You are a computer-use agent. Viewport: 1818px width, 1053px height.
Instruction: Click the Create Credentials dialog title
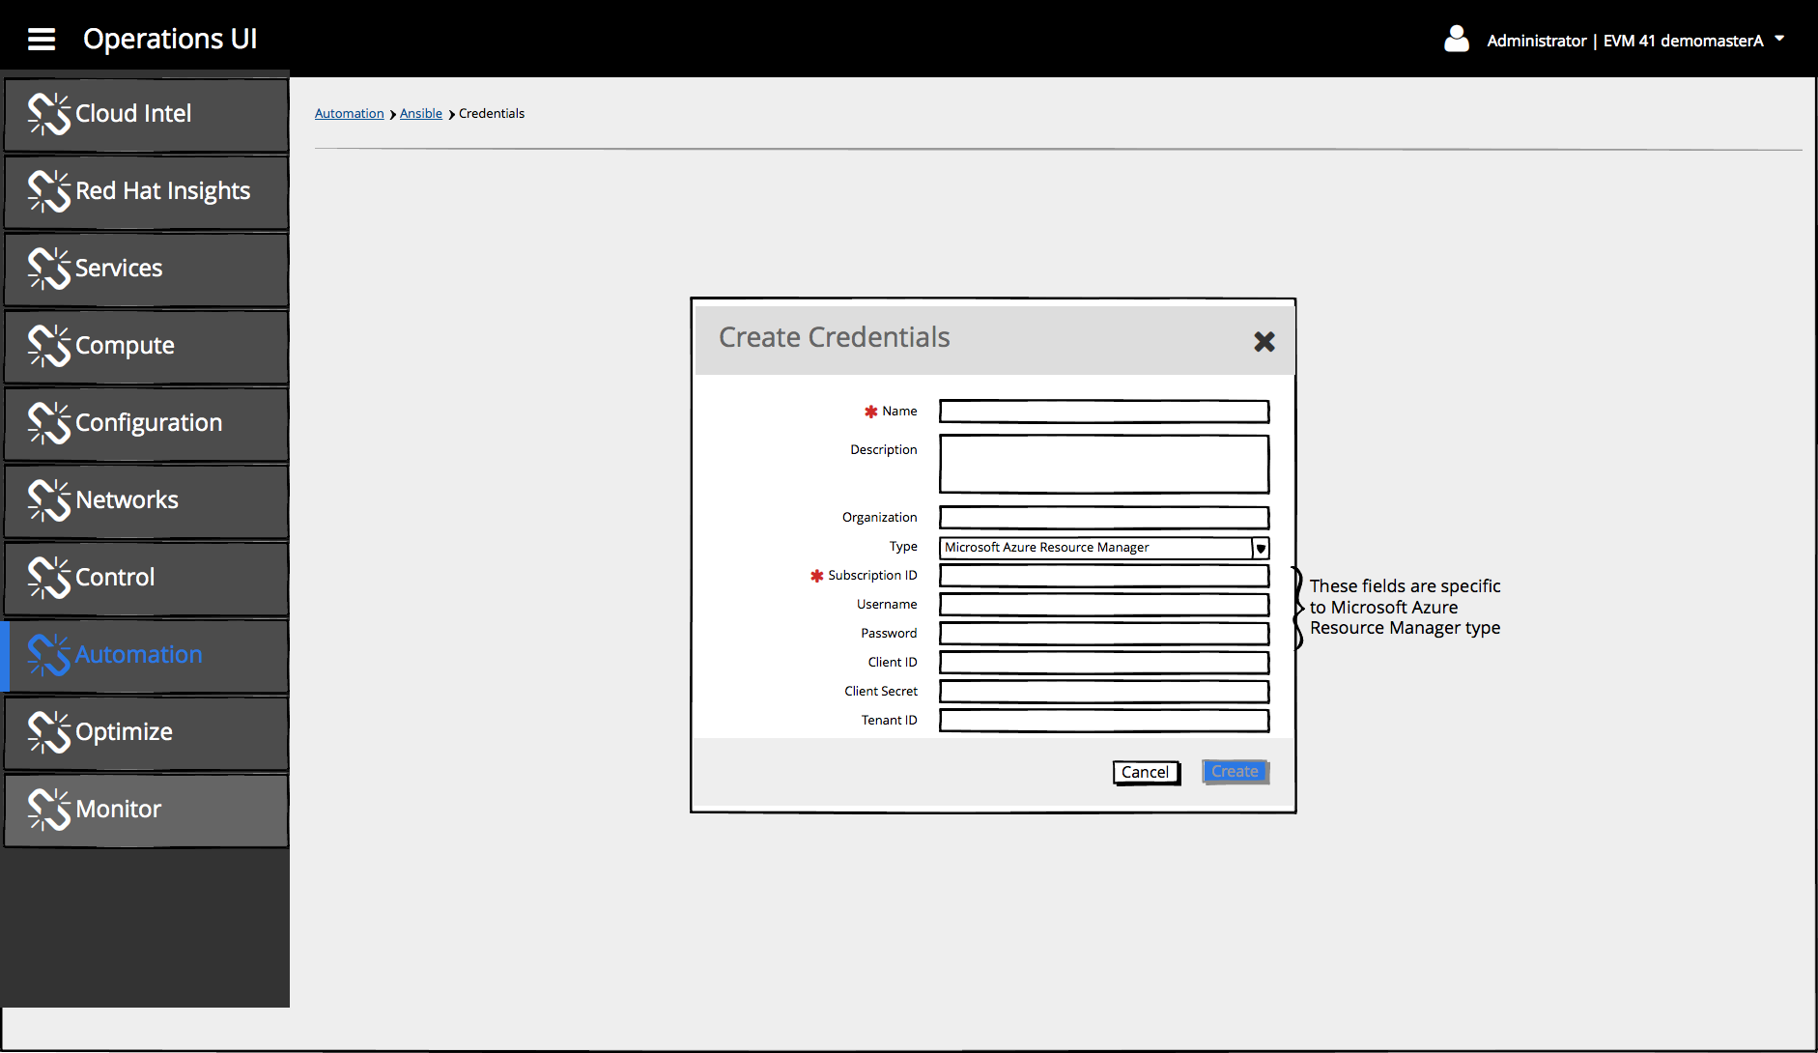pyautogui.click(x=835, y=337)
